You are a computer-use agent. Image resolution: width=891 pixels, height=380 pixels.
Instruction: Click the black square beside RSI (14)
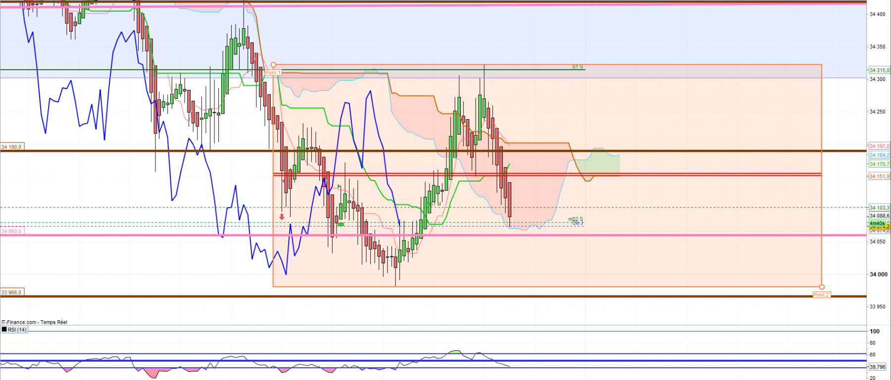4,329
